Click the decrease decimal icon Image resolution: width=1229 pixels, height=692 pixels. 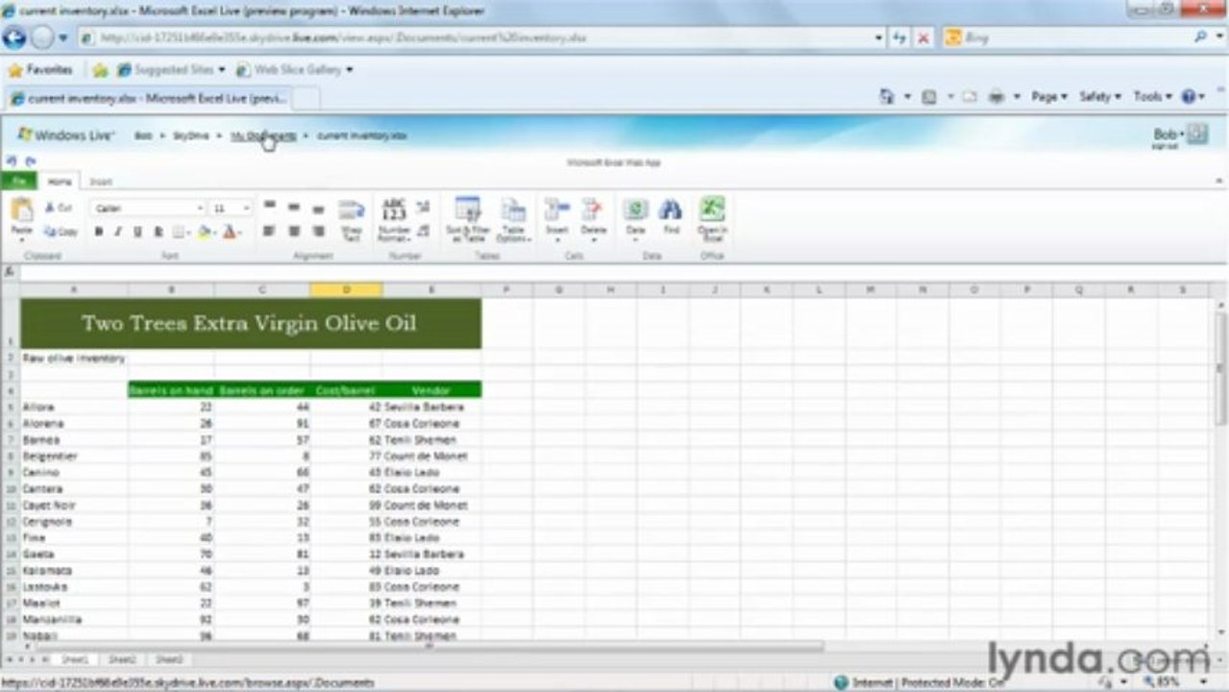pyautogui.click(x=423, y=232)
